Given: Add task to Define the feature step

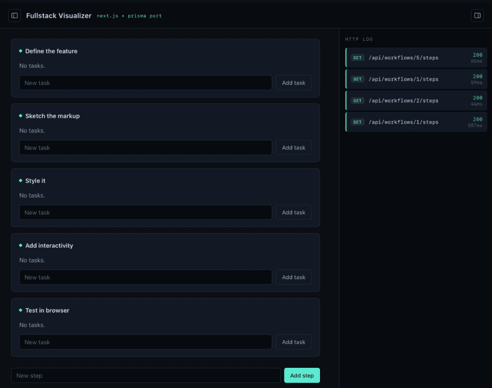Looking at the screenshot, I should click(294, 83).
